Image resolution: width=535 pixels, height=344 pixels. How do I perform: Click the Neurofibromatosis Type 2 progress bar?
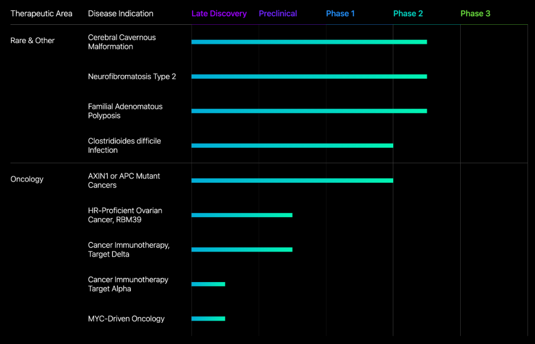click(x=309, y=76)
